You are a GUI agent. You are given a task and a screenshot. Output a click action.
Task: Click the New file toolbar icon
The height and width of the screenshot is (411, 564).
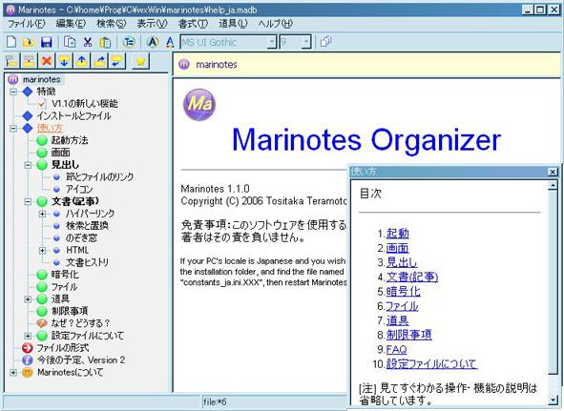[x=11, y=42]
